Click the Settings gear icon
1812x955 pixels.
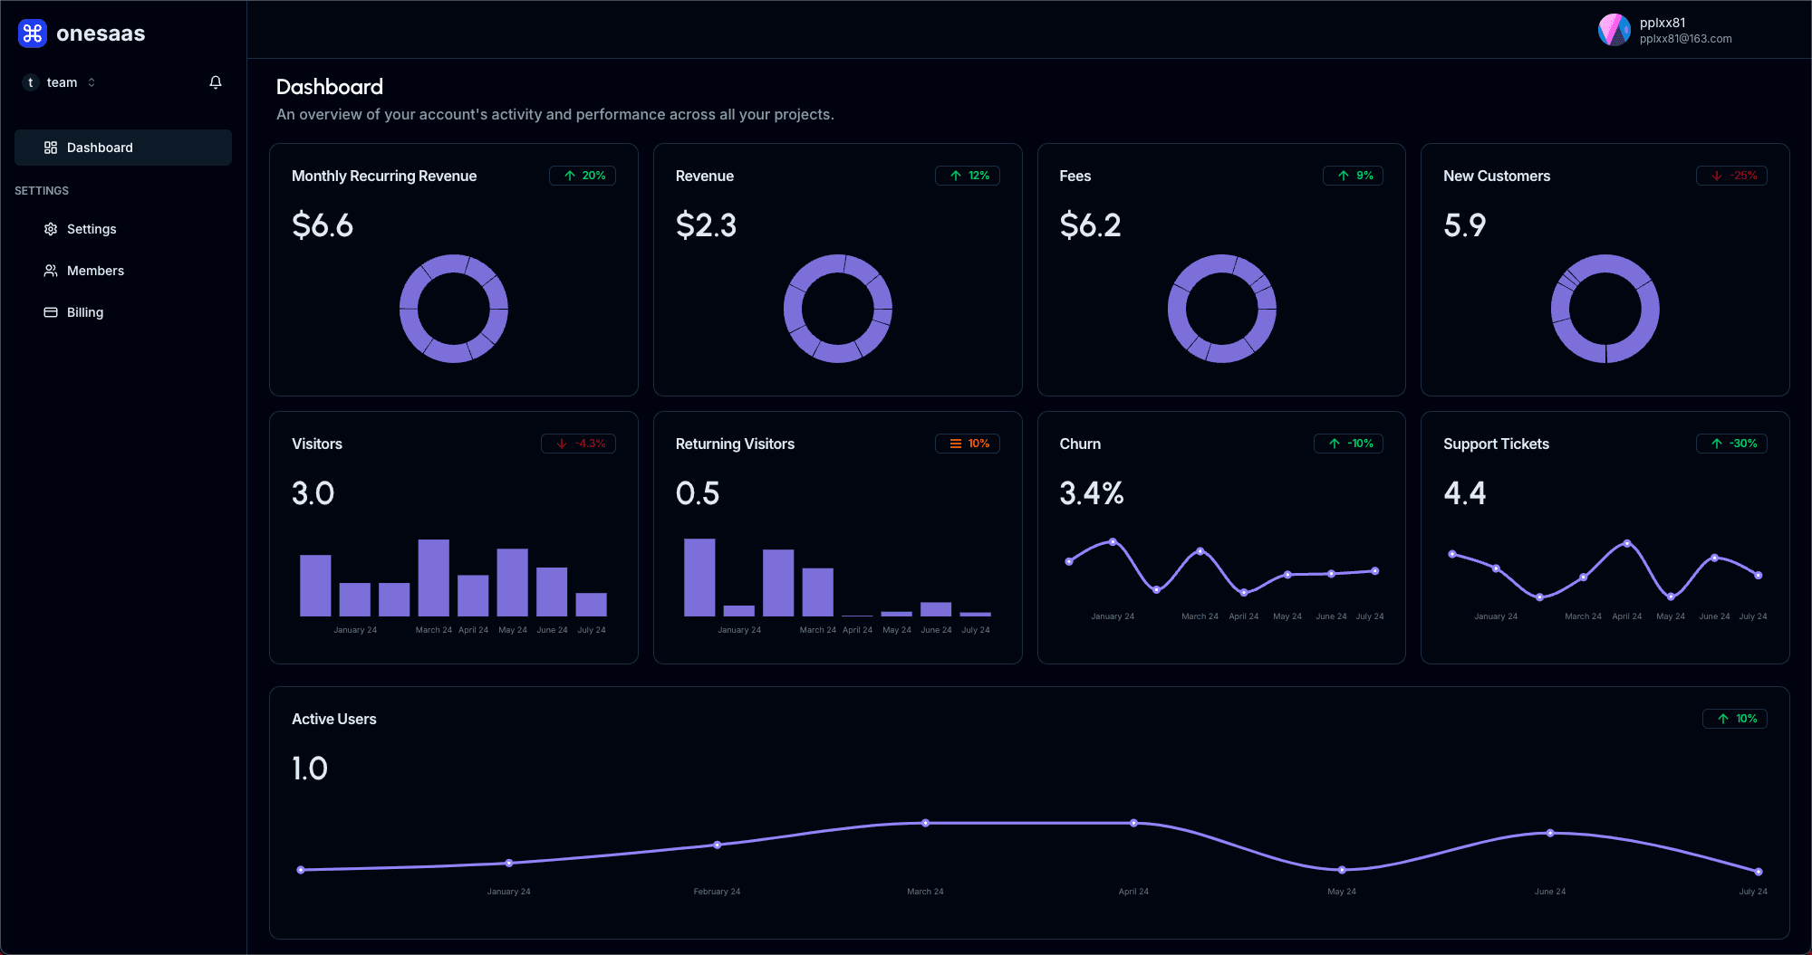tap(51, 229)
